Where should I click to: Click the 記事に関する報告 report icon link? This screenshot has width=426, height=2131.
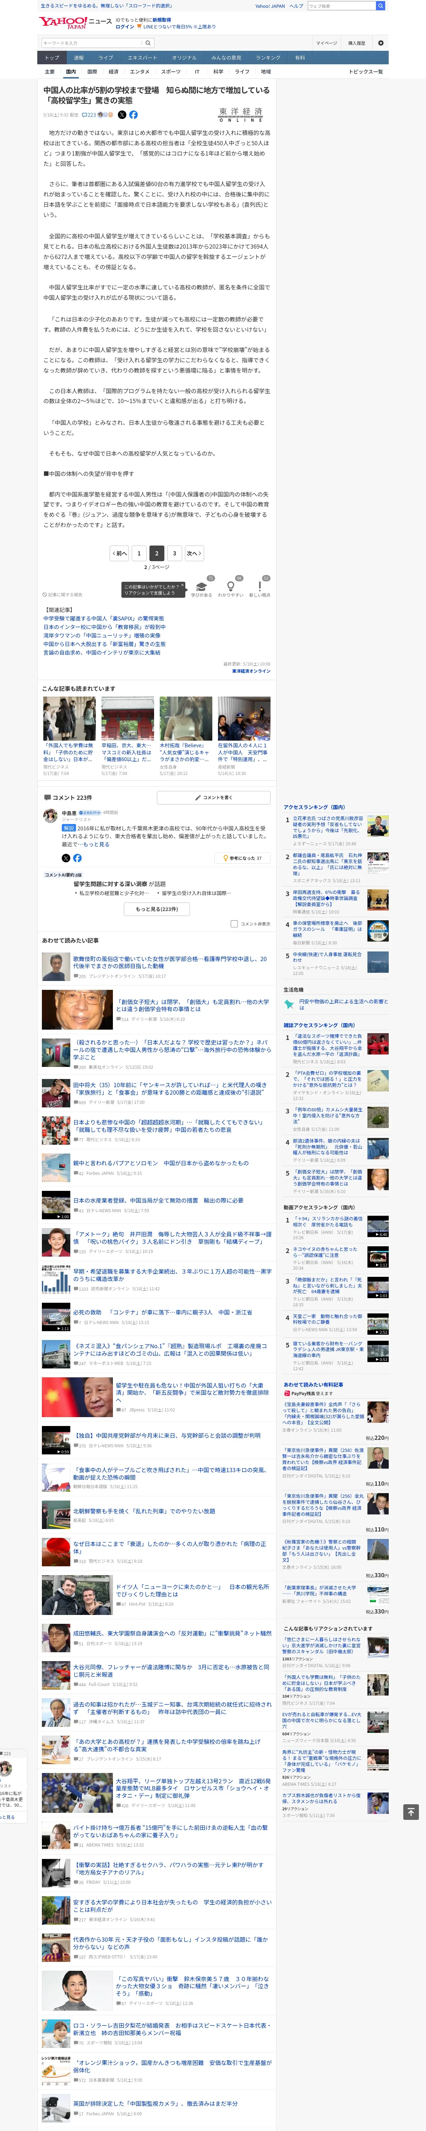[x=63, y=595]
